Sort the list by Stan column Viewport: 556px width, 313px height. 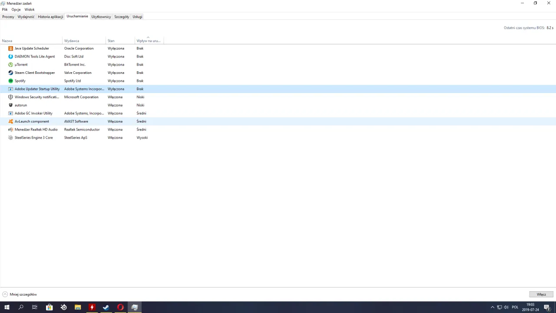tap(111, 41)
